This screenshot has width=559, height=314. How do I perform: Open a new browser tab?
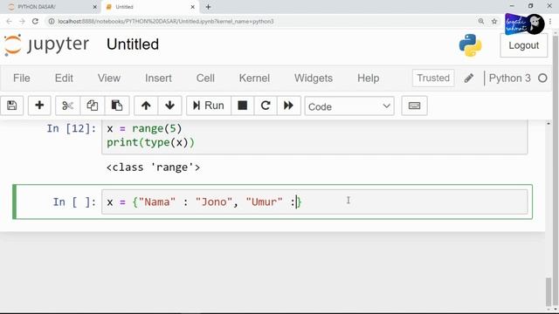[x=208, y=7]
